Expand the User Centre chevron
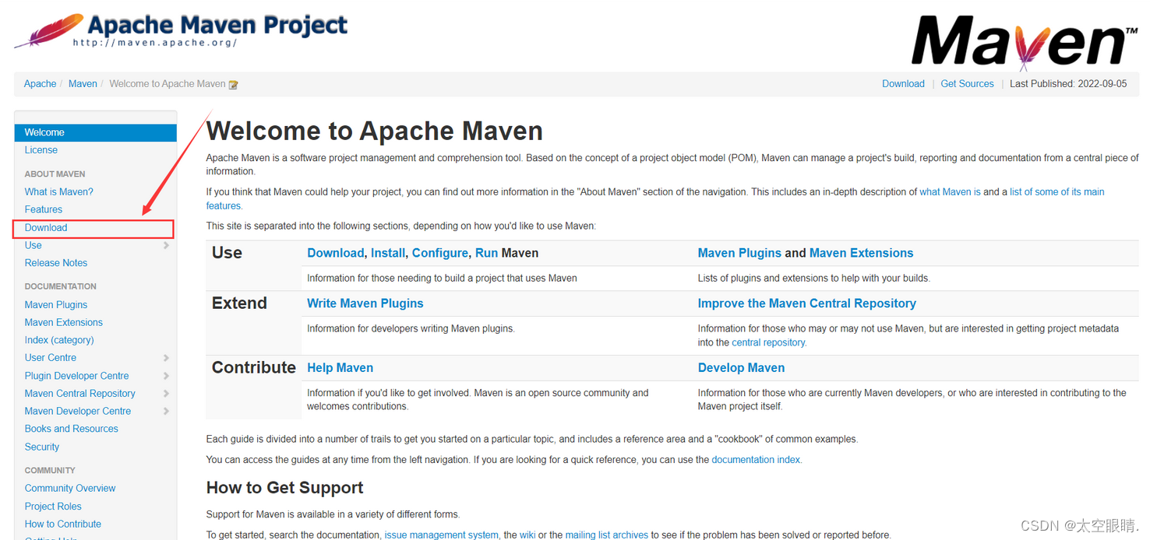 point(166,358)
